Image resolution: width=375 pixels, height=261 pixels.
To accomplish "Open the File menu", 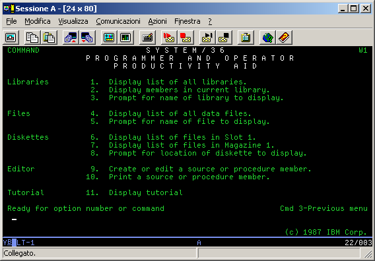I will point(11,22).
